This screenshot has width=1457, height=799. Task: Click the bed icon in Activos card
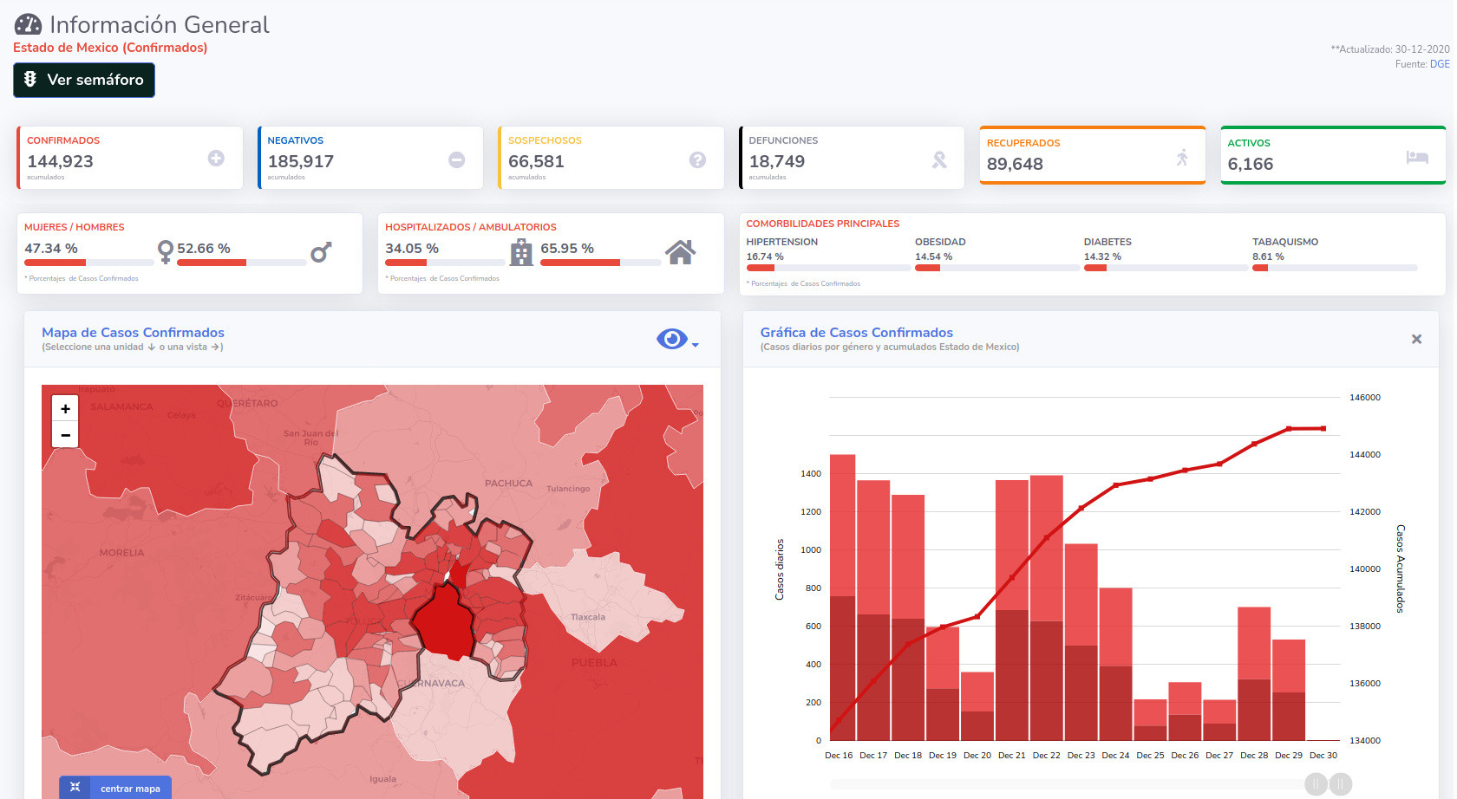click(1417, 157)
